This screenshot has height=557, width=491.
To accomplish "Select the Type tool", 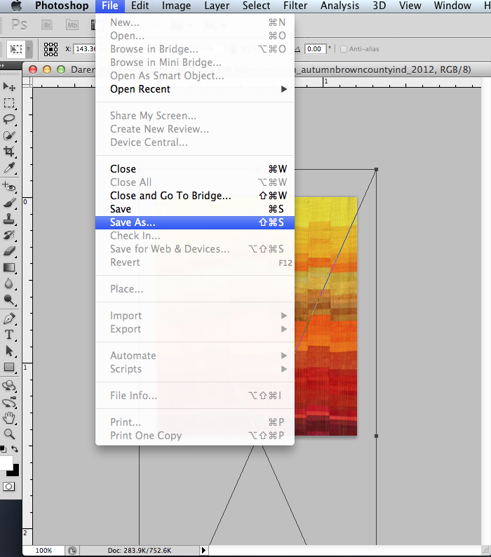I will click(9, 335).
